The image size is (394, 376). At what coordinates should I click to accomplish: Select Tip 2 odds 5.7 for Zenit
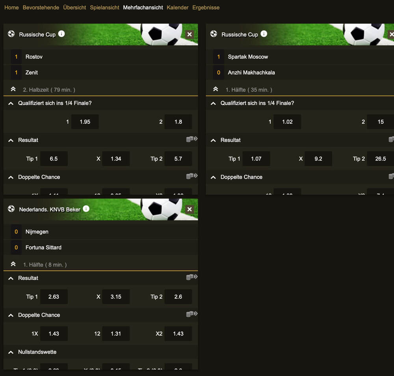(x=178, y=158)
